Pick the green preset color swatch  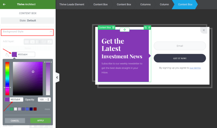(12, 109)
